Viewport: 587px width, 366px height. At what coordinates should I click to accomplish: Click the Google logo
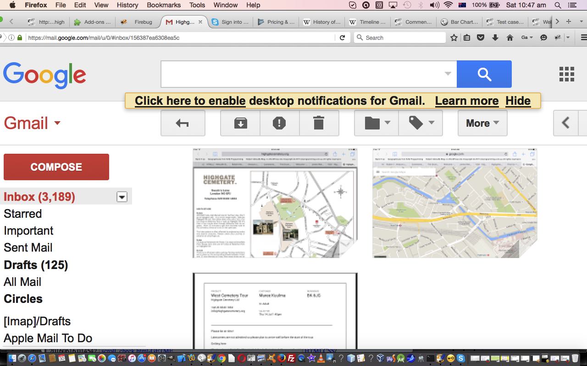(x=44, y=75)
